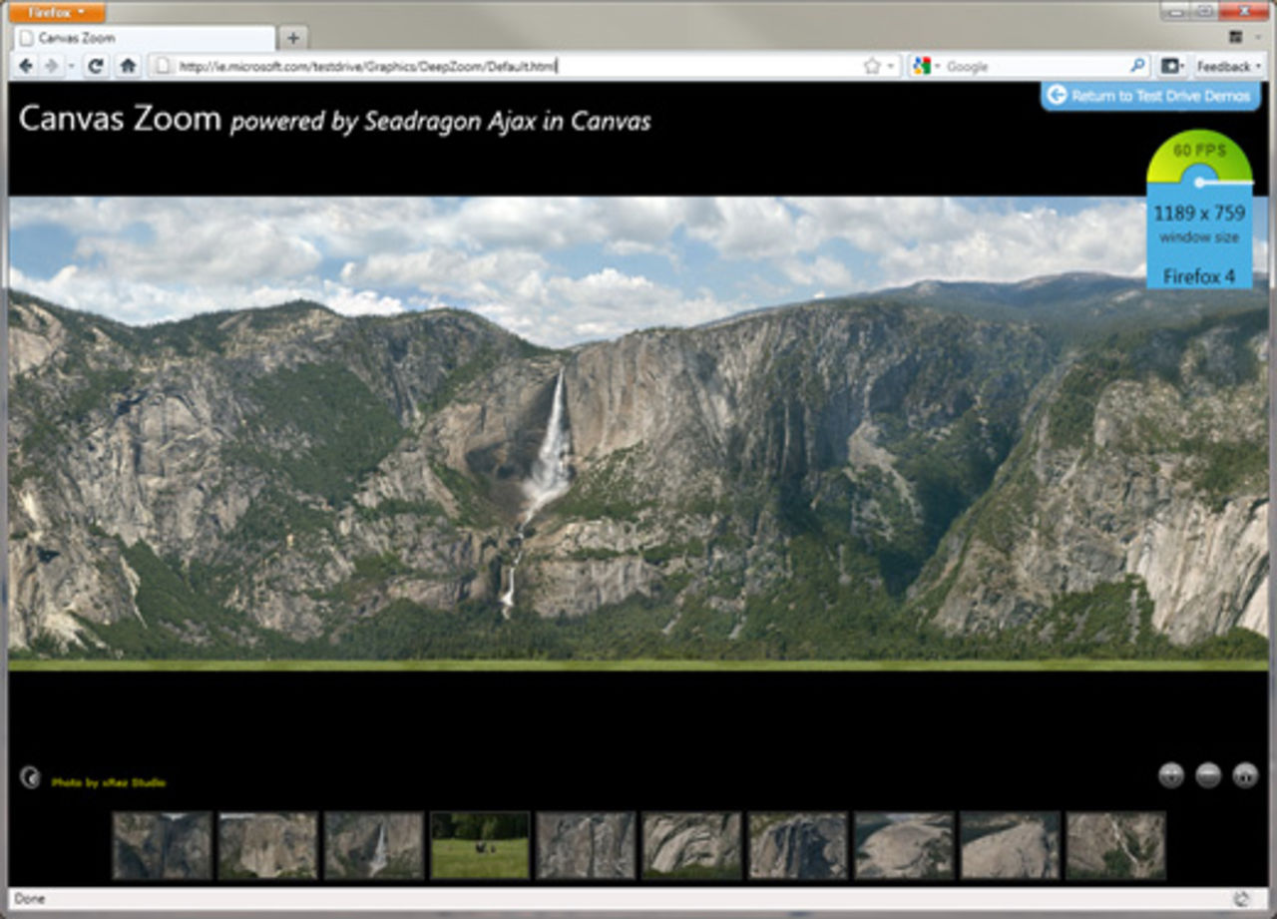Return to Test Drive Demos
Image resolution: width=1277 pixels, height=919 pixels.
[1150, 96]
